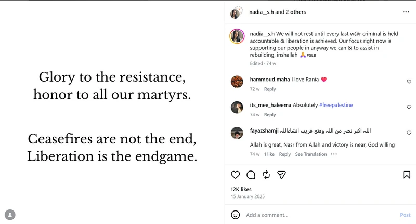Open the post options three-dot menu
Viewport: 416px width, 224px height.
(406, 12)
